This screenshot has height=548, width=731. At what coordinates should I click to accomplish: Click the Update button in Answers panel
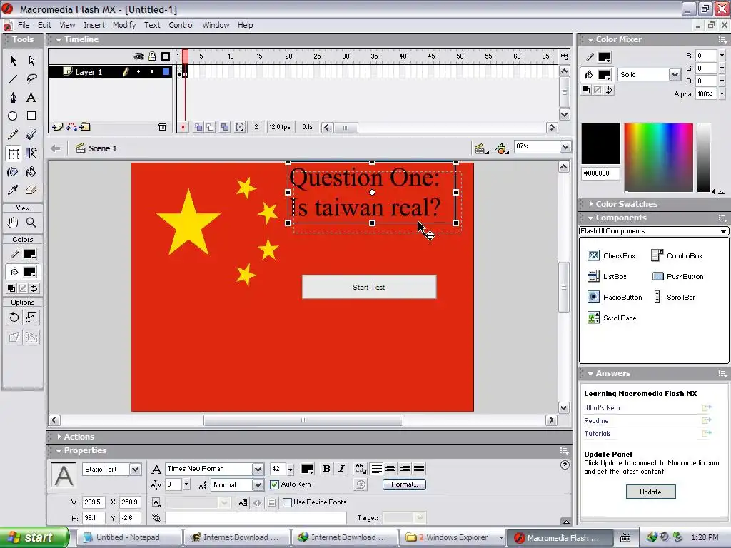[650, 492]
